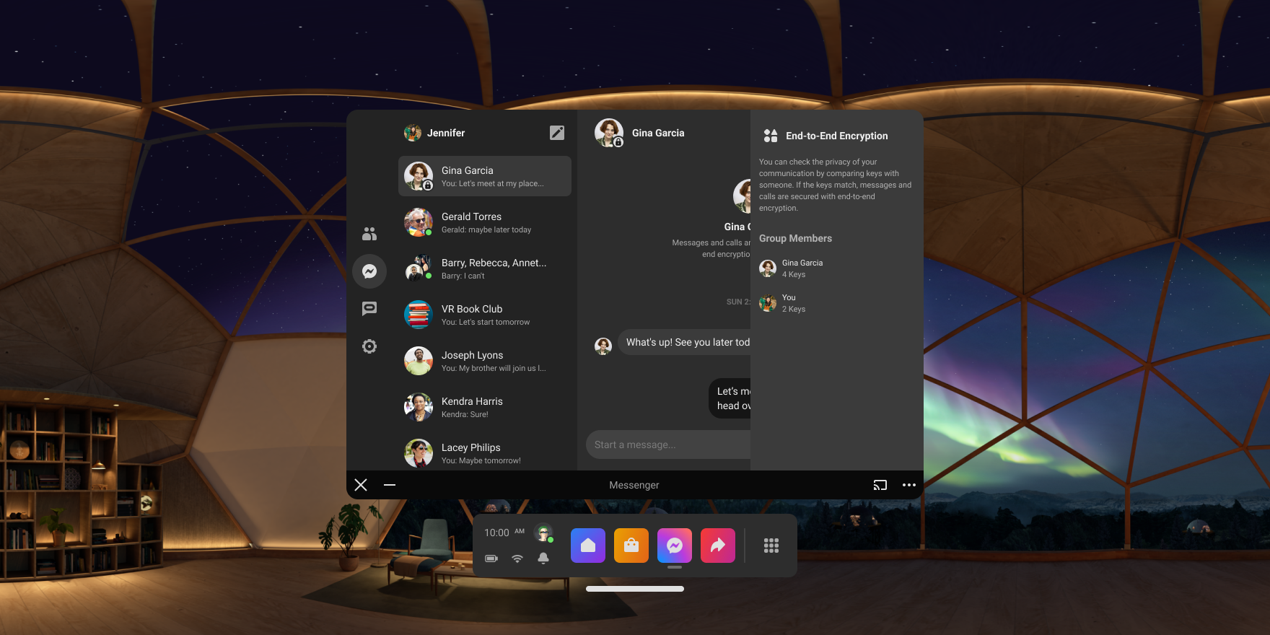This screenshot has width=1270, height=635.
Task: Open the People icon in the sidebar
Action: pos(369,234)
